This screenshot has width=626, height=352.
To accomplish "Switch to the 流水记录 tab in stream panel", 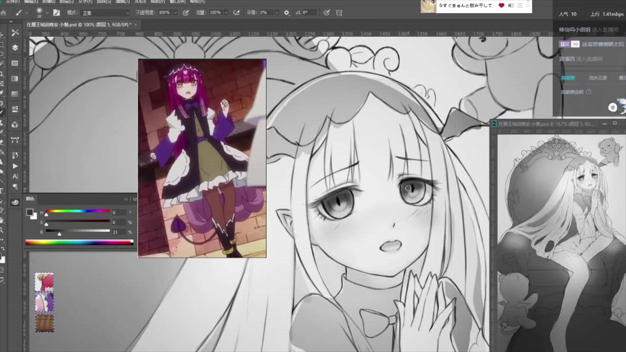I will pyautogui.click(x=598, y=78).
